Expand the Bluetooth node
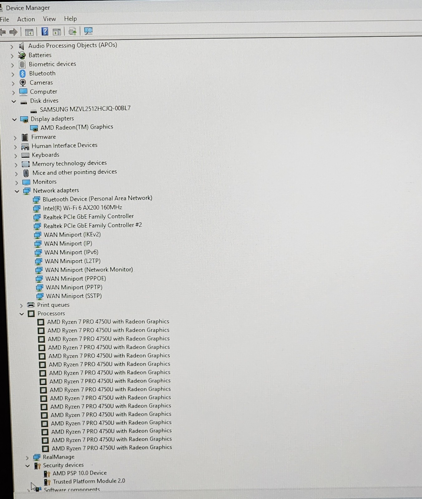This screenshot has width=422, height=499. click(12, 74)
